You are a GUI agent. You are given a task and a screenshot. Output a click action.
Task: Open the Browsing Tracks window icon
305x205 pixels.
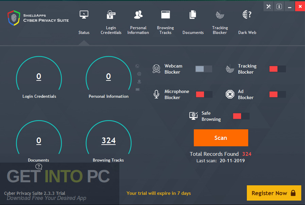166,15
